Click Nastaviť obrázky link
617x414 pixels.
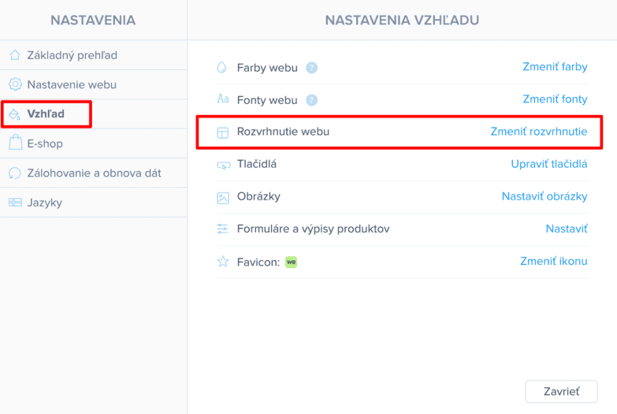(545, 196)
